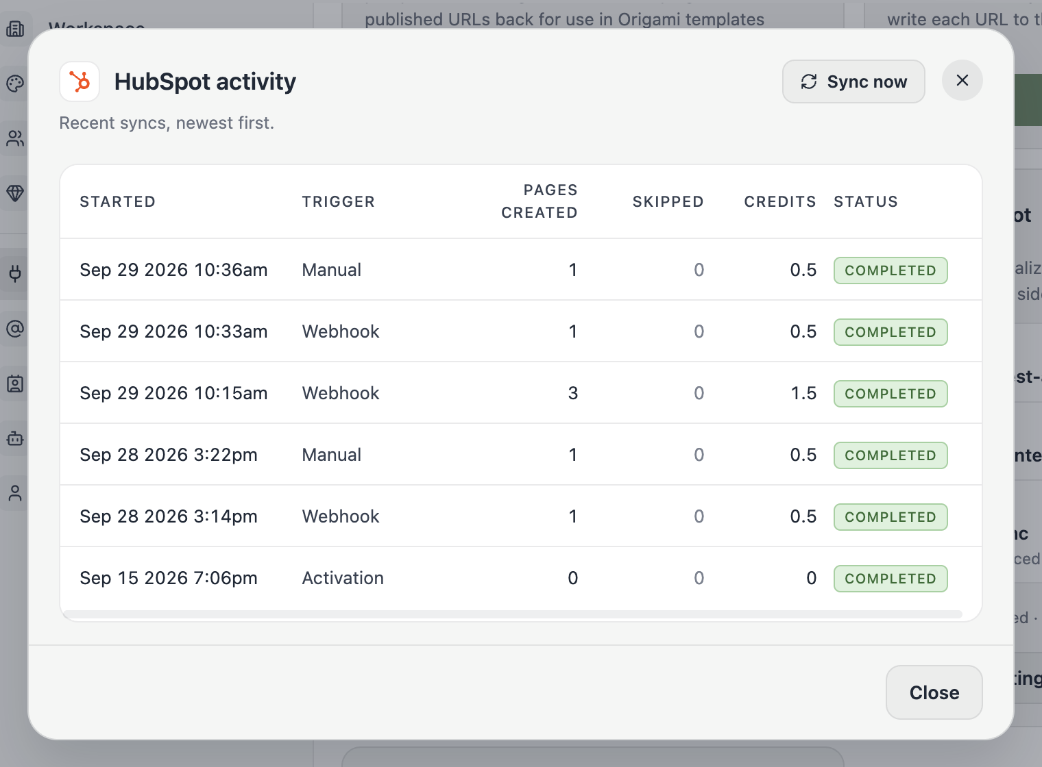Image resolution: width=1042 pixels, height=767 pixels.
Task: Click the HubSpot activity title
Action: [x=205, y=81]
